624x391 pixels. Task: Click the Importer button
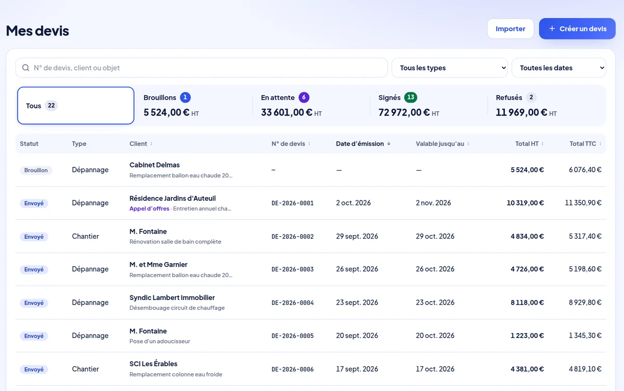(511, 29)
